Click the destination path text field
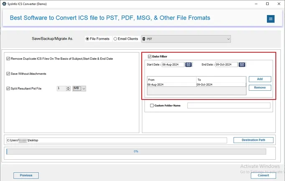This screenshot has width=285, height=181. coord(117,140)
